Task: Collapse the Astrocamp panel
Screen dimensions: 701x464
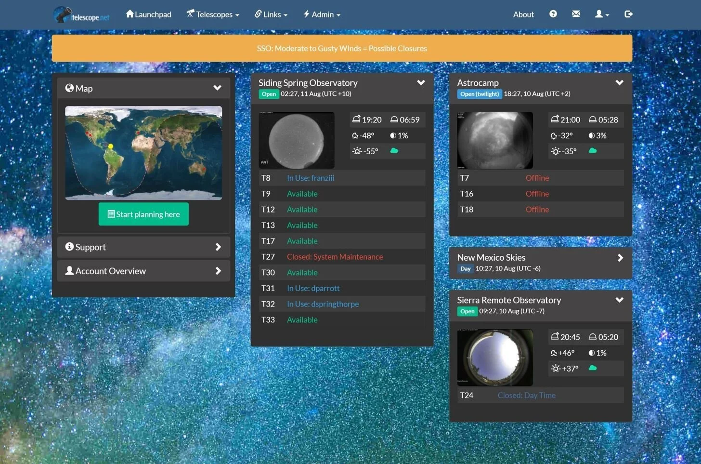Action: click(620, 82)
